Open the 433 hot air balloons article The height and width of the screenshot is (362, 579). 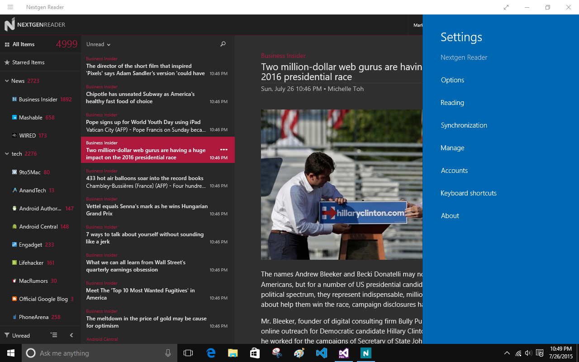(x=158, y=179)
